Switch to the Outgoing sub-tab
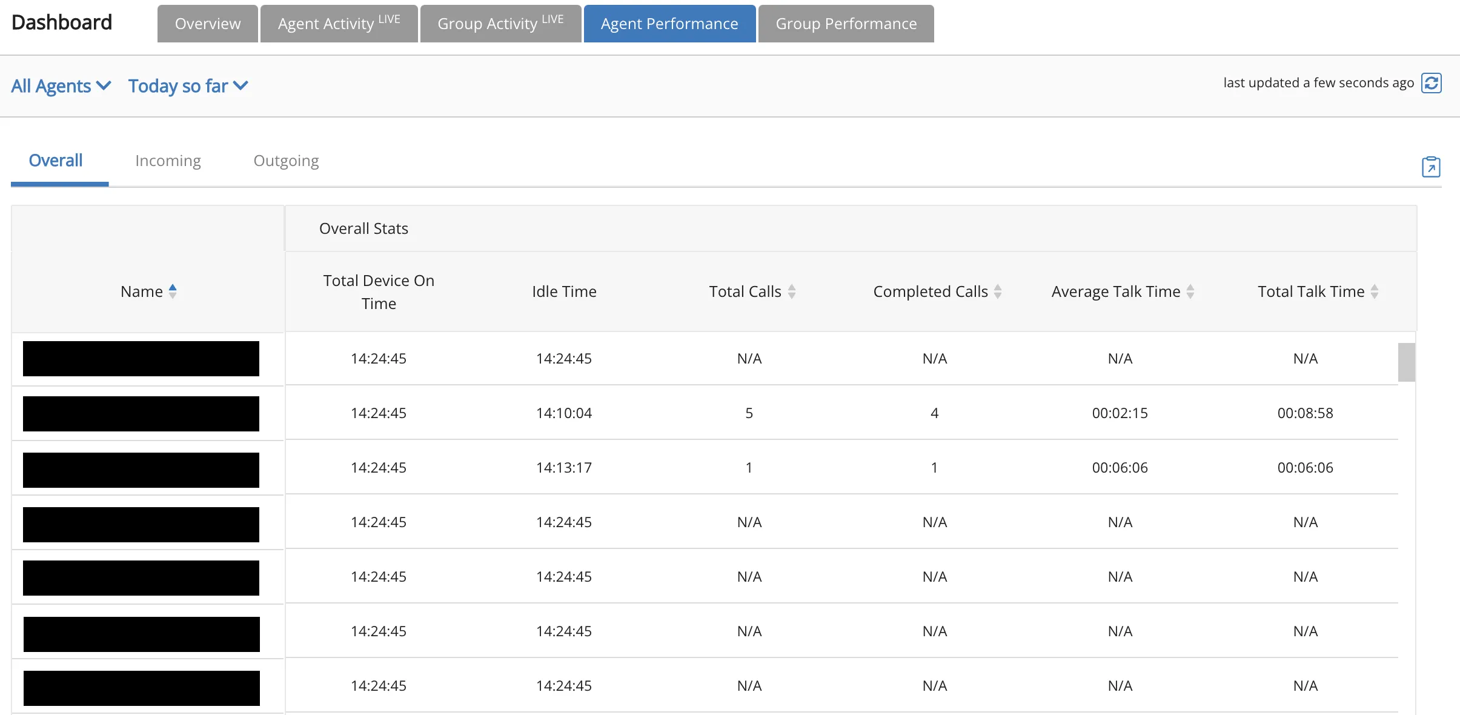The width and height of the screenshot is (1460, 715). (x=286, y=161)
